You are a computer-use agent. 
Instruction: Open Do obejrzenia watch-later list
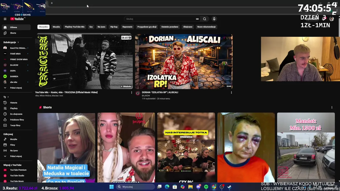click(x=16, y=114)
